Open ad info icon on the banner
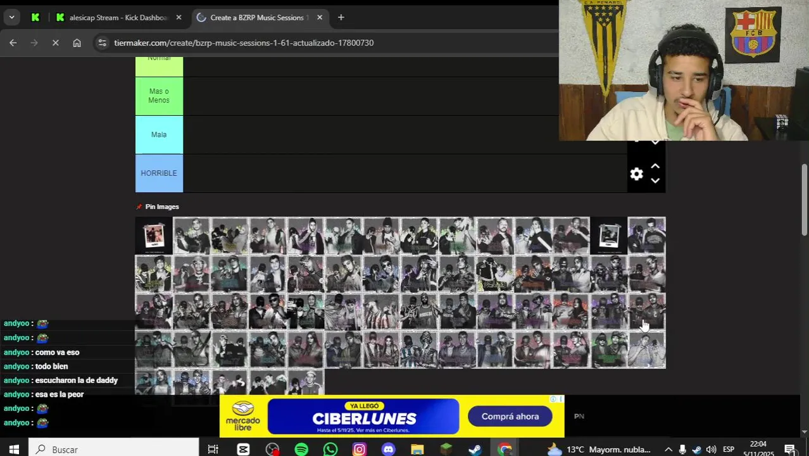Screen dimensions: 809x456 553,399
